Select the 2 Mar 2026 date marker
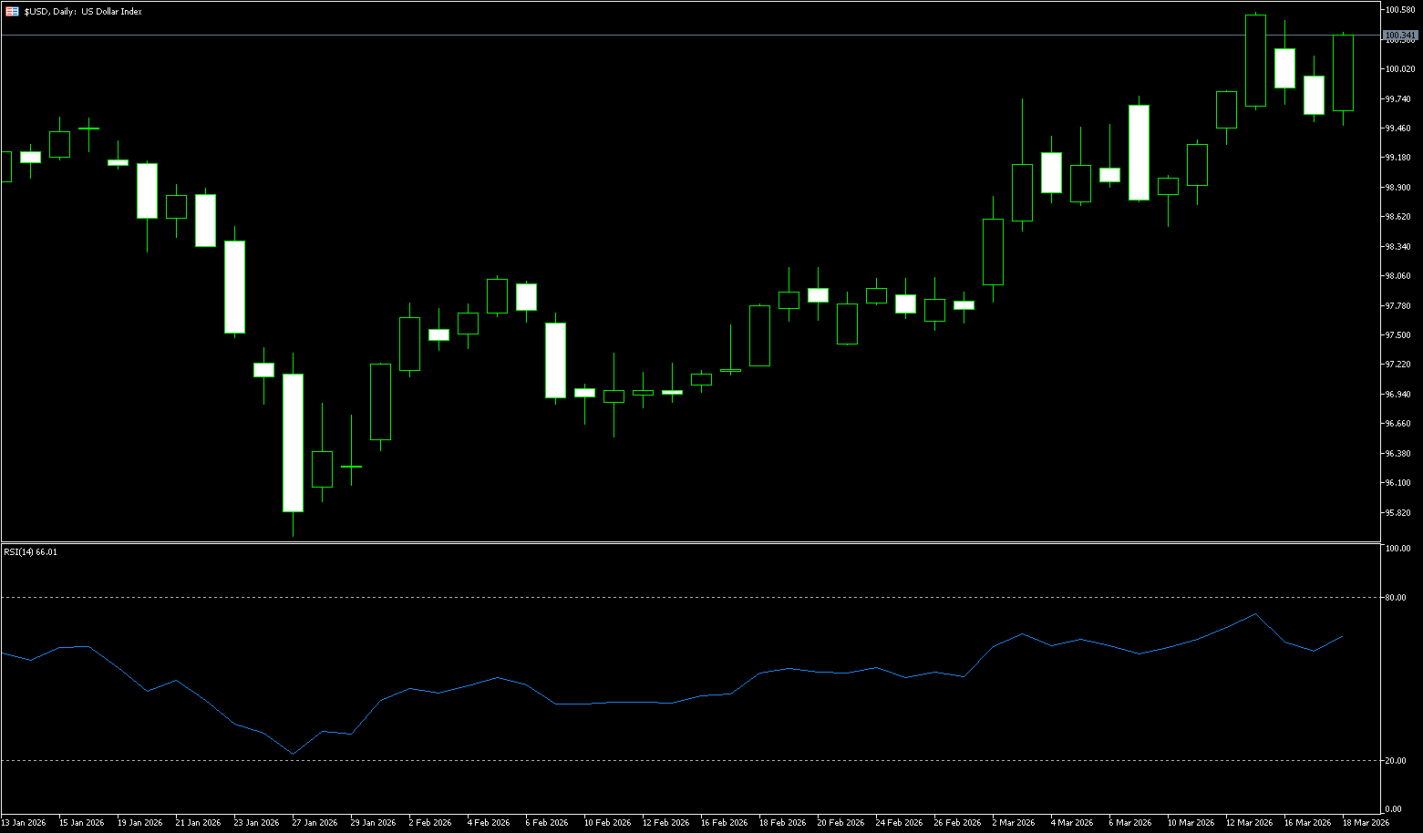 [x=1013, y=822]
